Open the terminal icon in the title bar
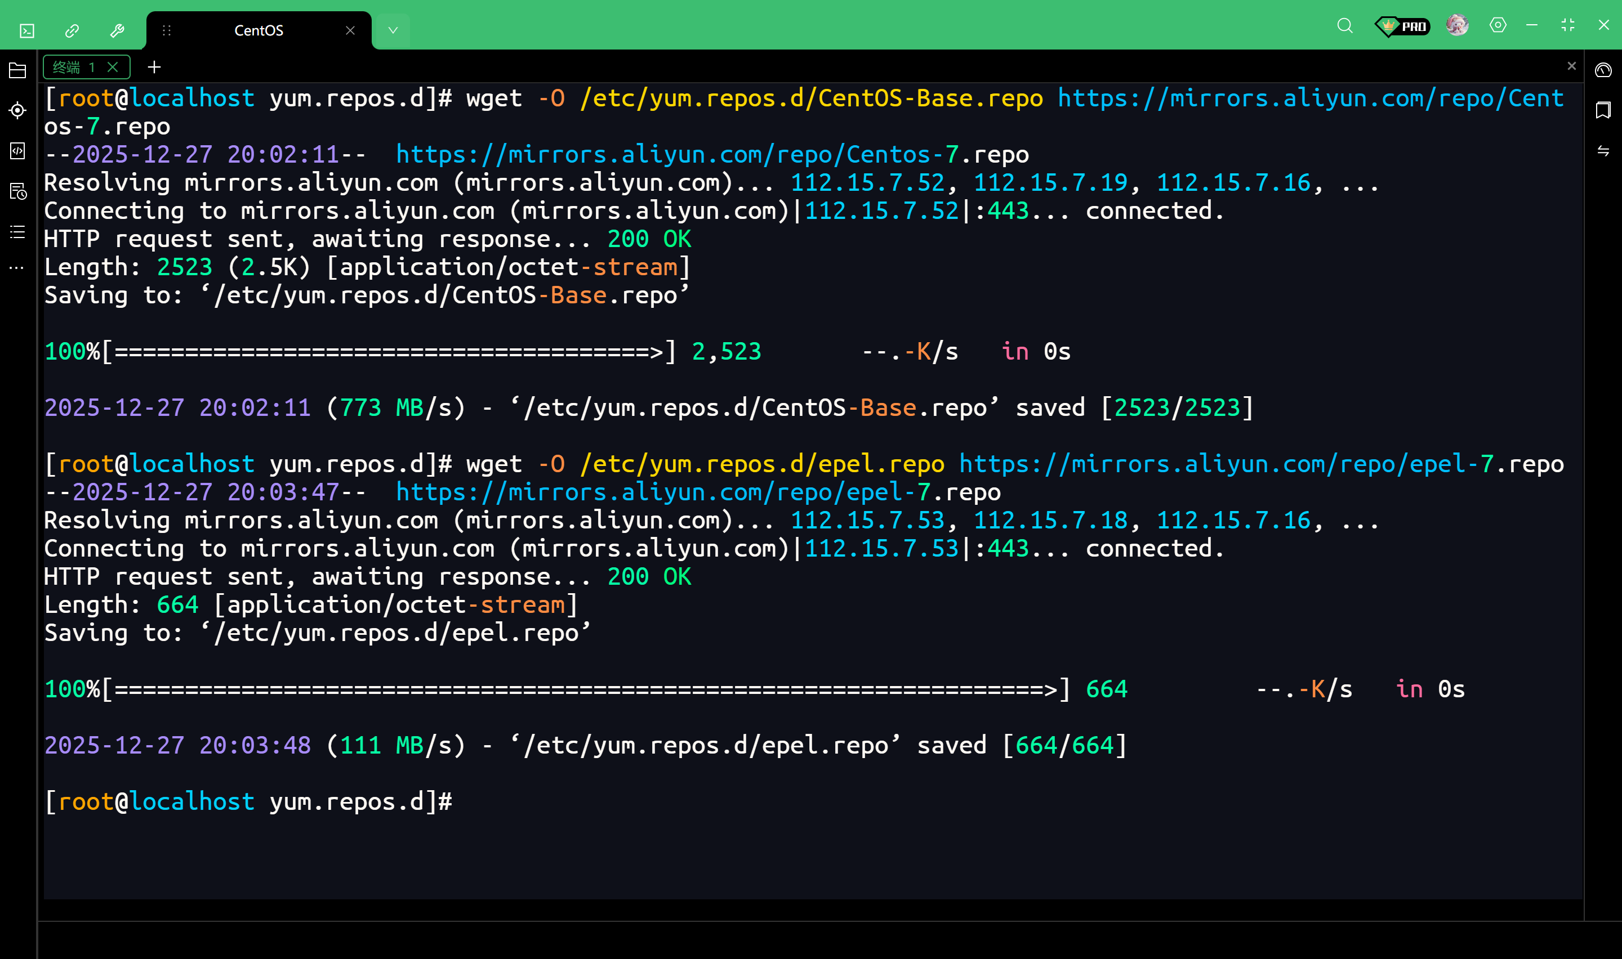Image resolution: width=1622 pixels, height=959 pixels. click(x=27, y=30)
